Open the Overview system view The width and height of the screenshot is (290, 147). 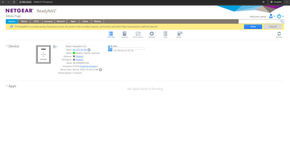point(111,35)
